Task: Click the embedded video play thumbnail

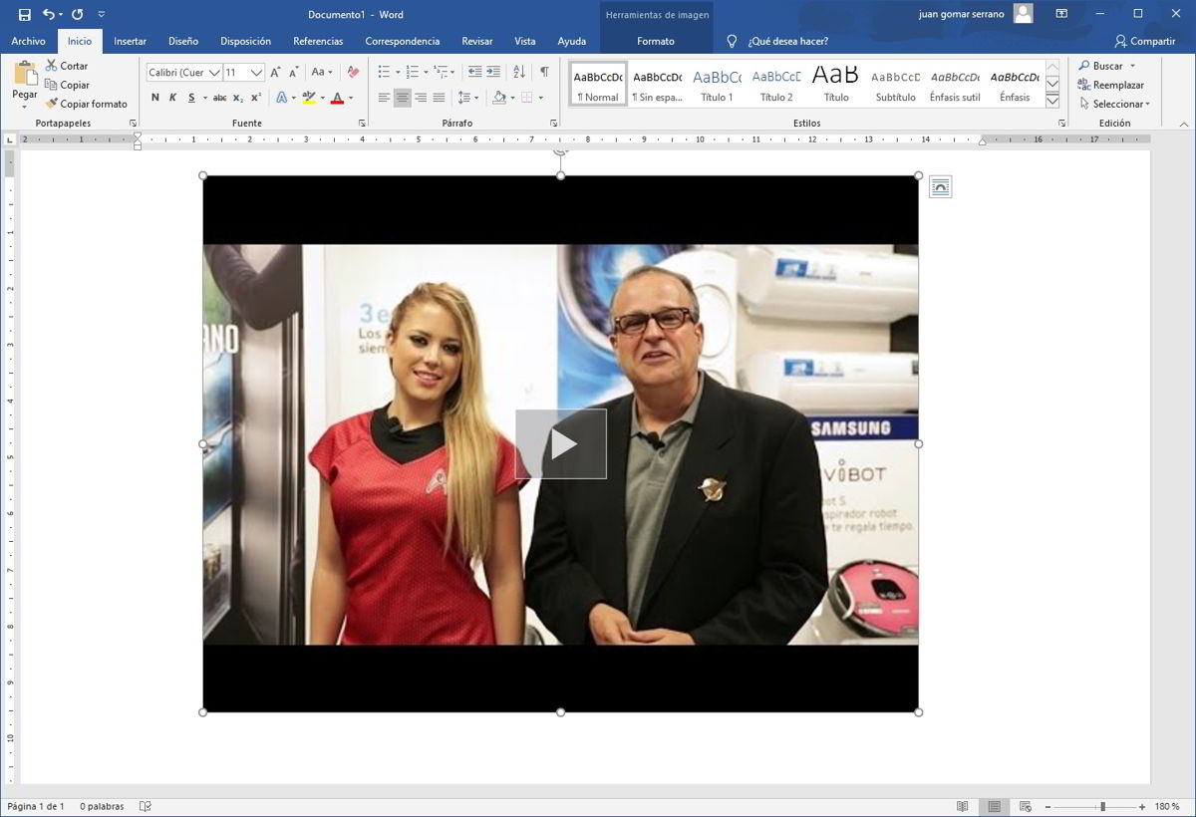Action: point(560,443)
